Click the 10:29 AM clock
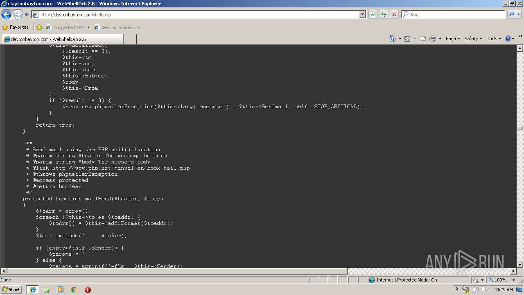 pyautogui.click(x=503, y=290)
